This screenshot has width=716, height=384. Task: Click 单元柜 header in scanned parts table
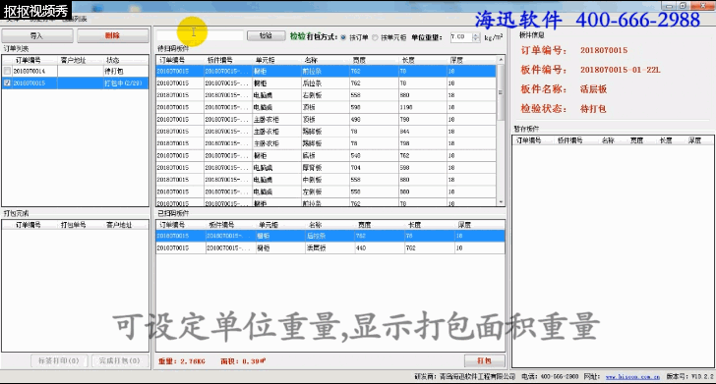[x=268, y=225]
